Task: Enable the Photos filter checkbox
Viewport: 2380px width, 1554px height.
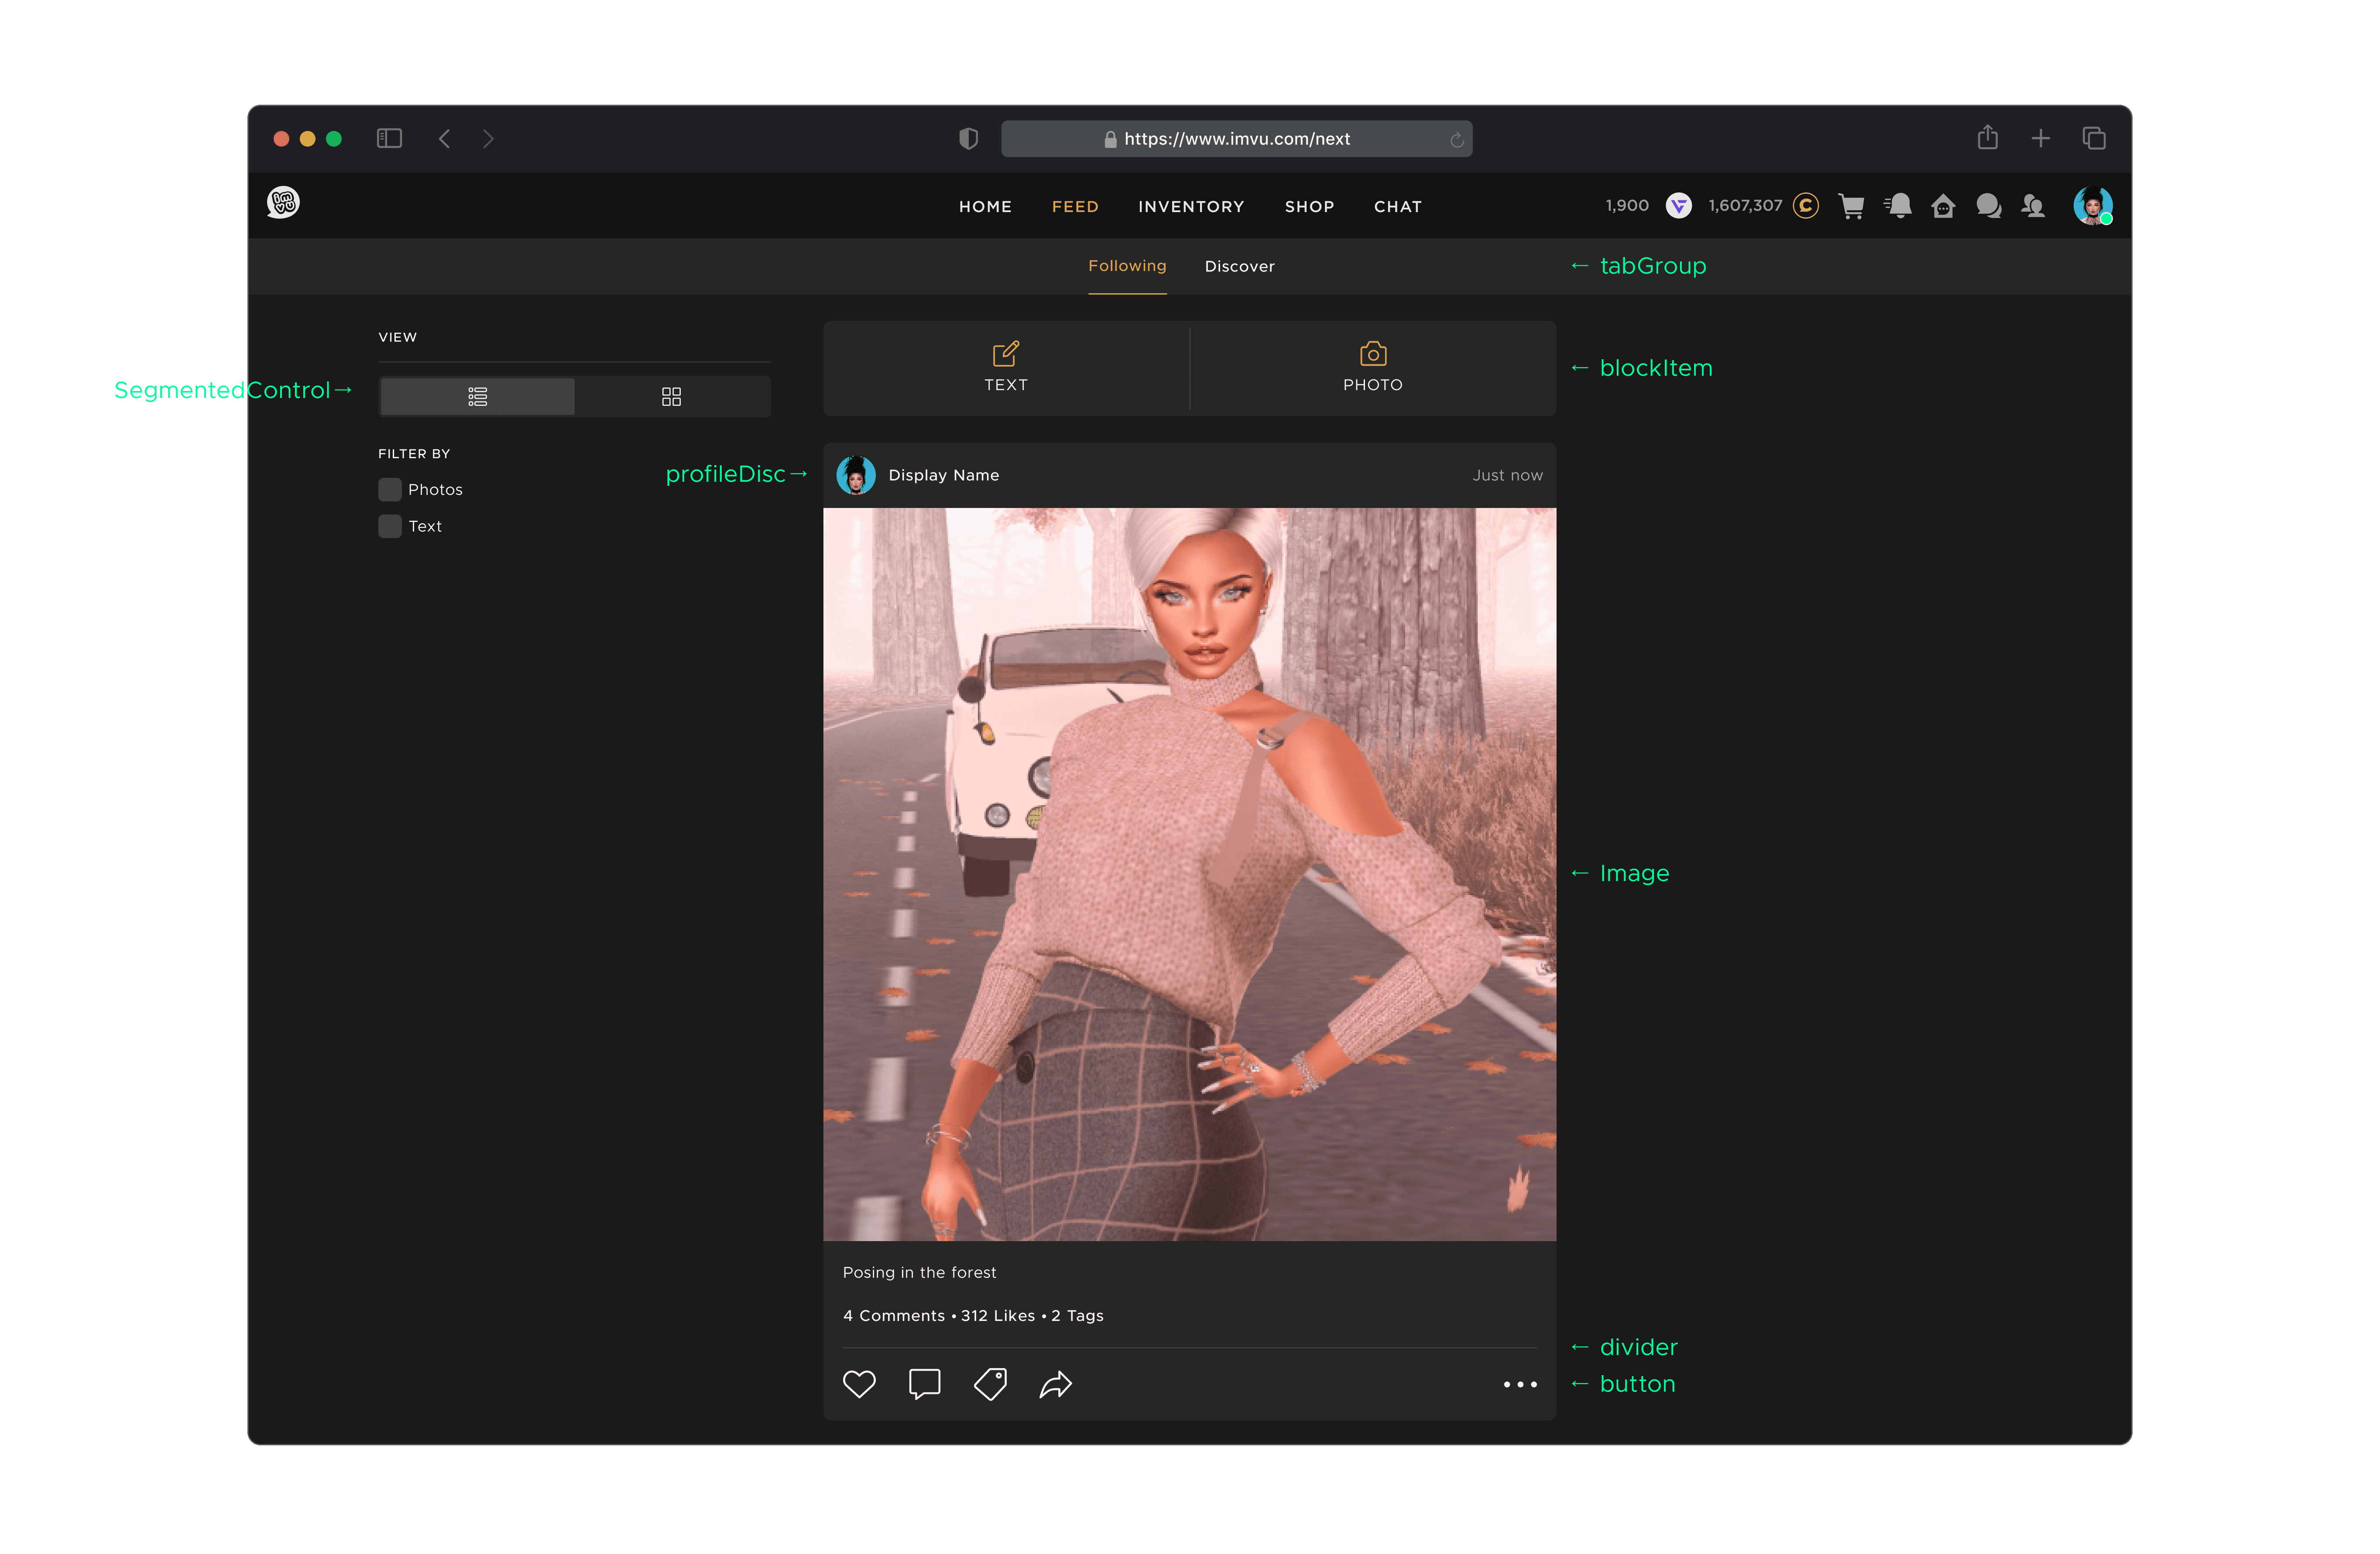Action: click(x=390, y=489)
